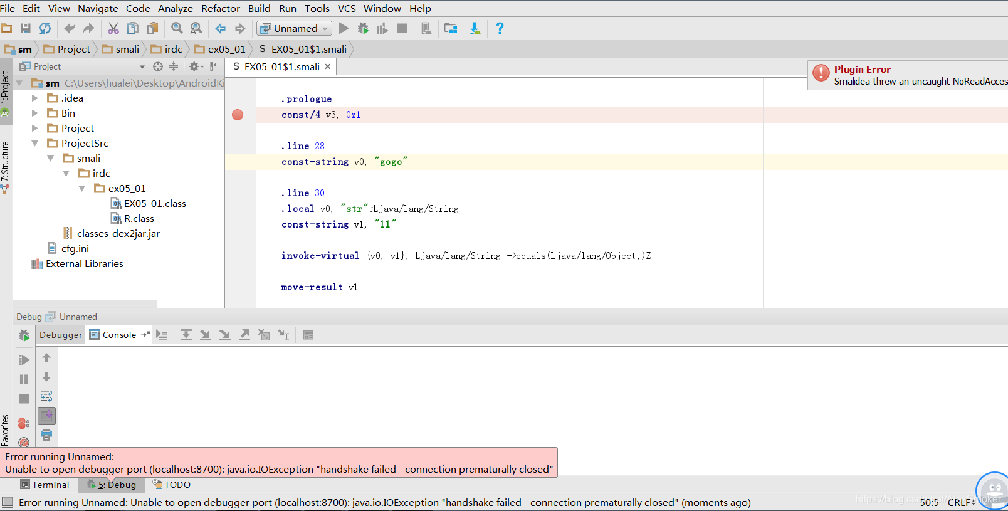
Task: Open the TODO tool window tab
Action: [172, 485]
